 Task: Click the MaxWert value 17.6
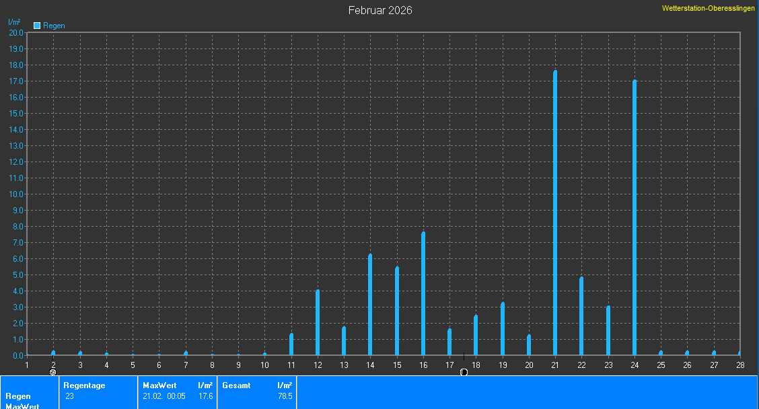[x=206, y=396]
